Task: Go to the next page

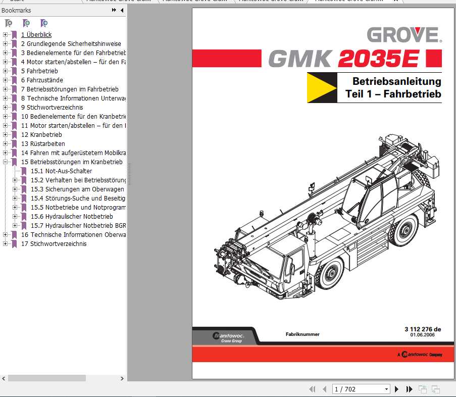Action: (396, 389)
